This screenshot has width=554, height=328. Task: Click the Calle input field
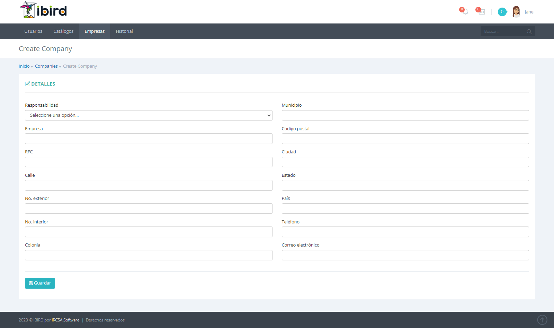click(x=149, y=185)
